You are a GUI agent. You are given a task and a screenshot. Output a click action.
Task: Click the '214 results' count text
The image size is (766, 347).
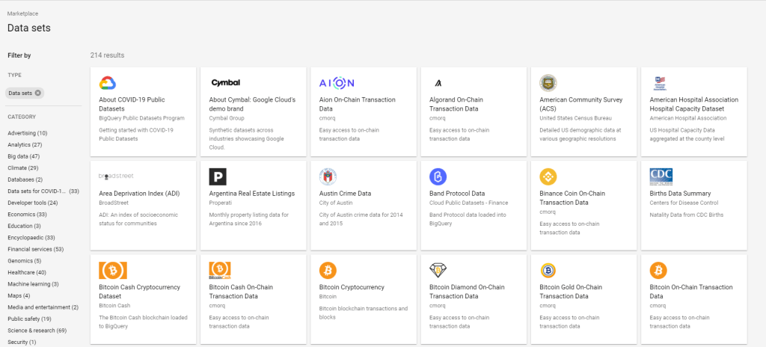[107, 55]
